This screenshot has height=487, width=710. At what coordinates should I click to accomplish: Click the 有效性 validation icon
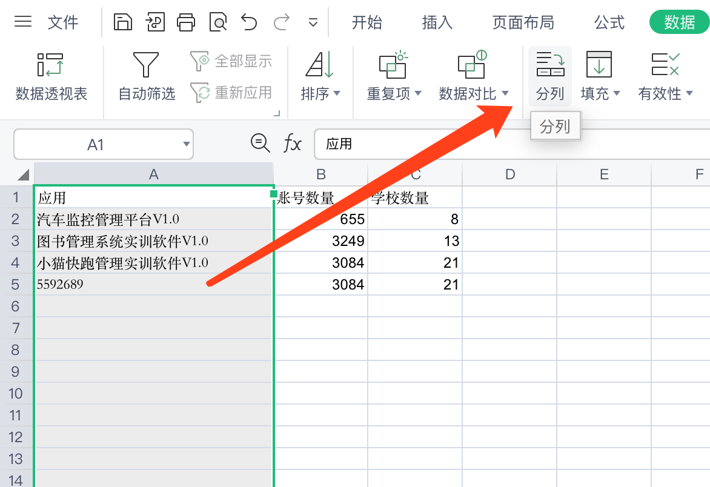point(665,64)
